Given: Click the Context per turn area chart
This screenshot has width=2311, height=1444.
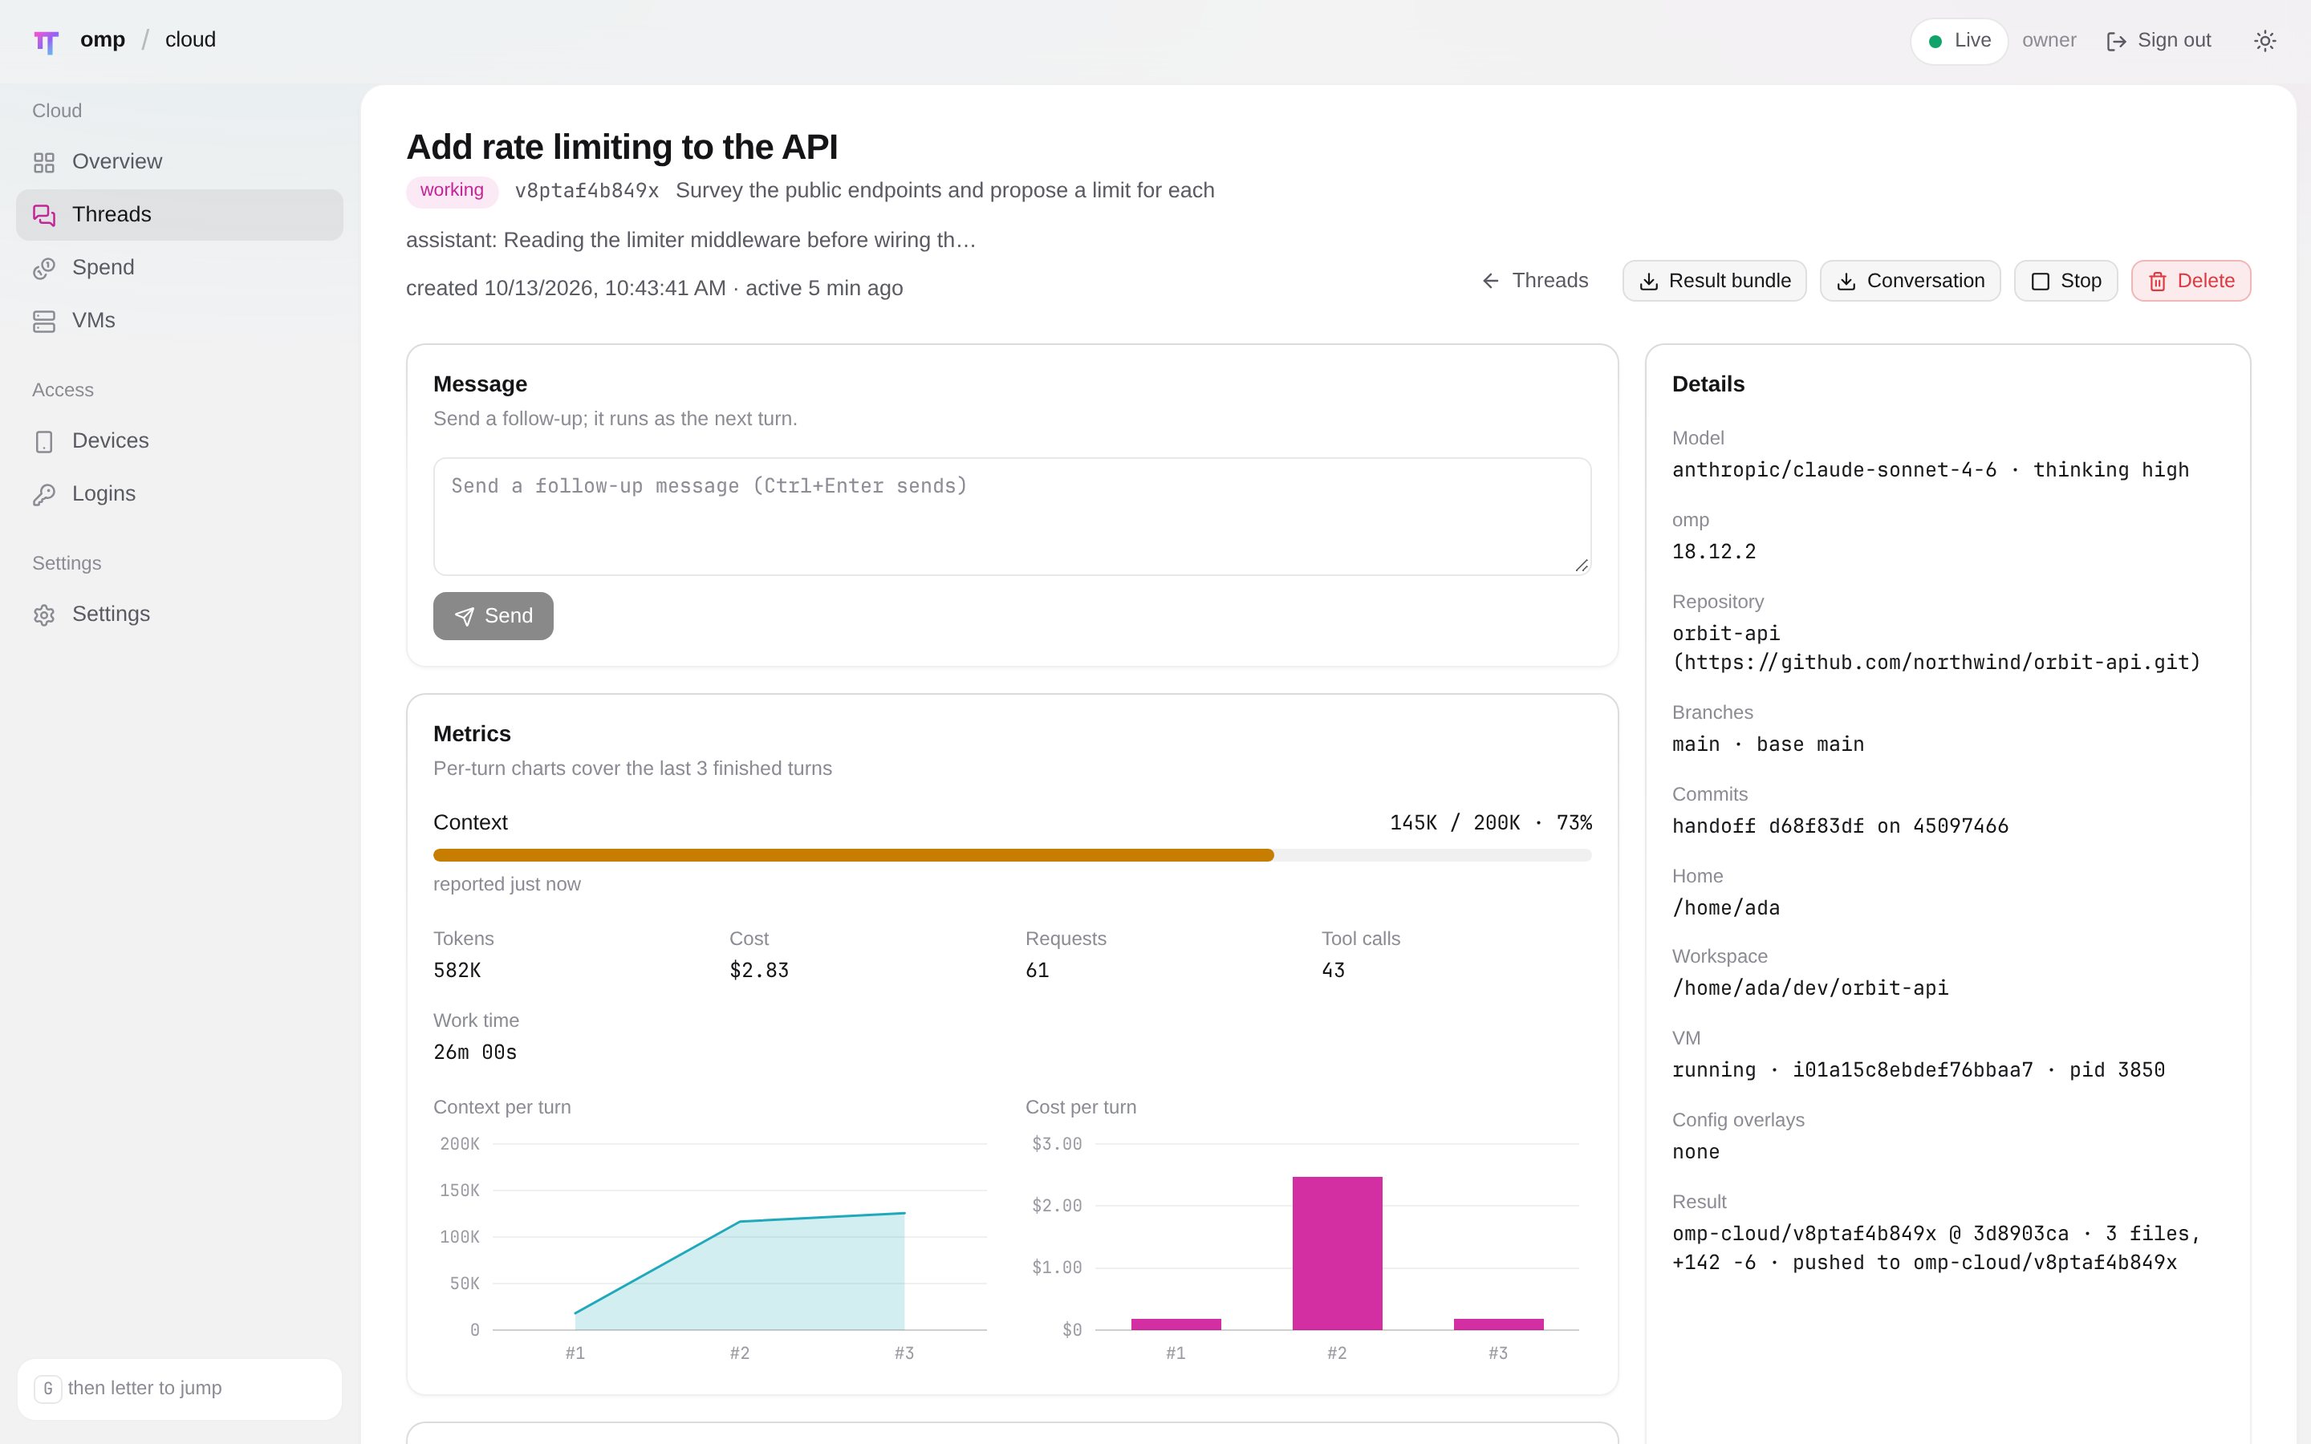Looking at the screenshot, I should pos(739,1272).
